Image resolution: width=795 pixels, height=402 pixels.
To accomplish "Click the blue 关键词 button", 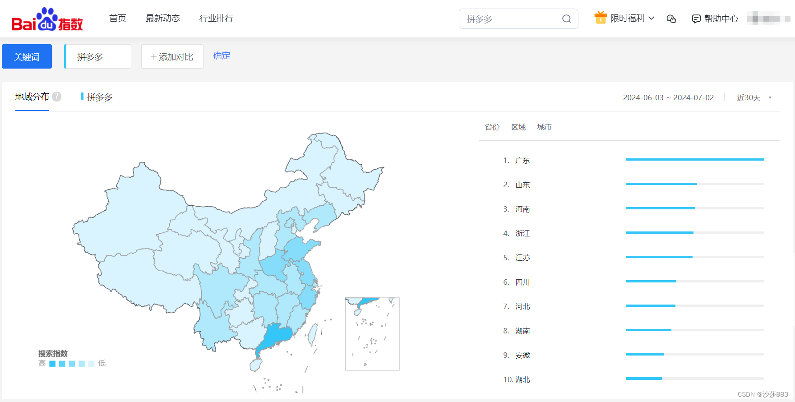I will pyautogui.click(x=27, y=56).
